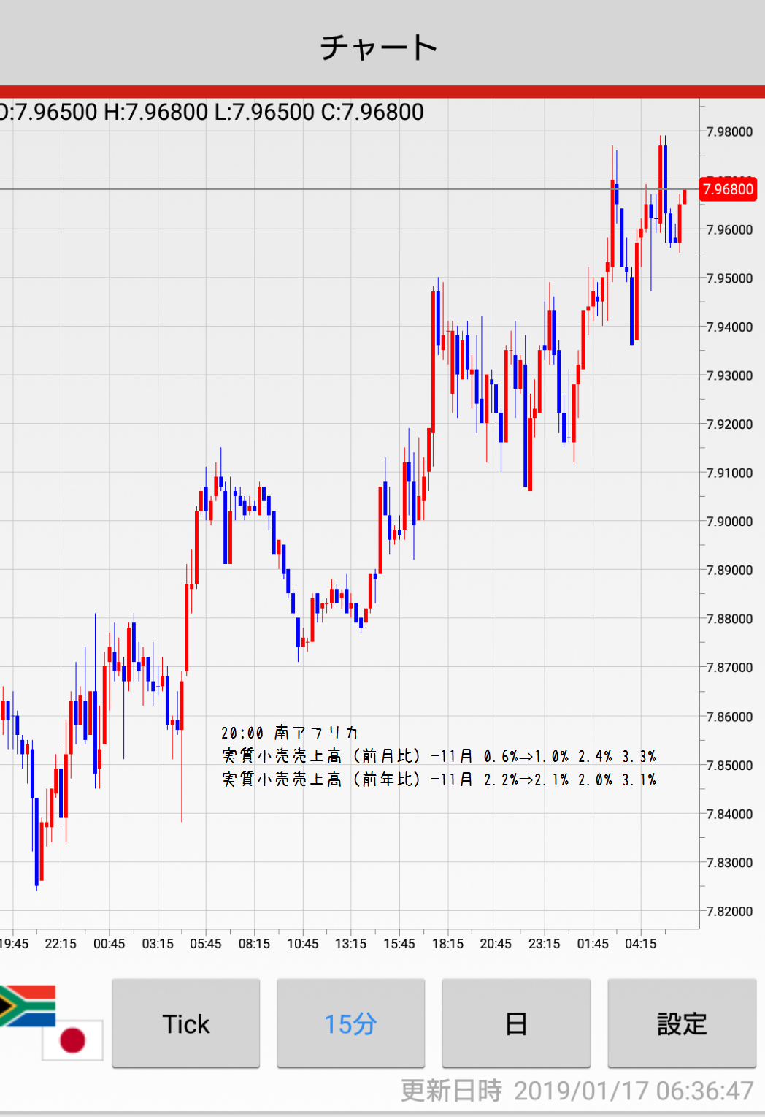Switch to the Tick chart view
Screen dimensions: 765x1117
pos(186,1023)
